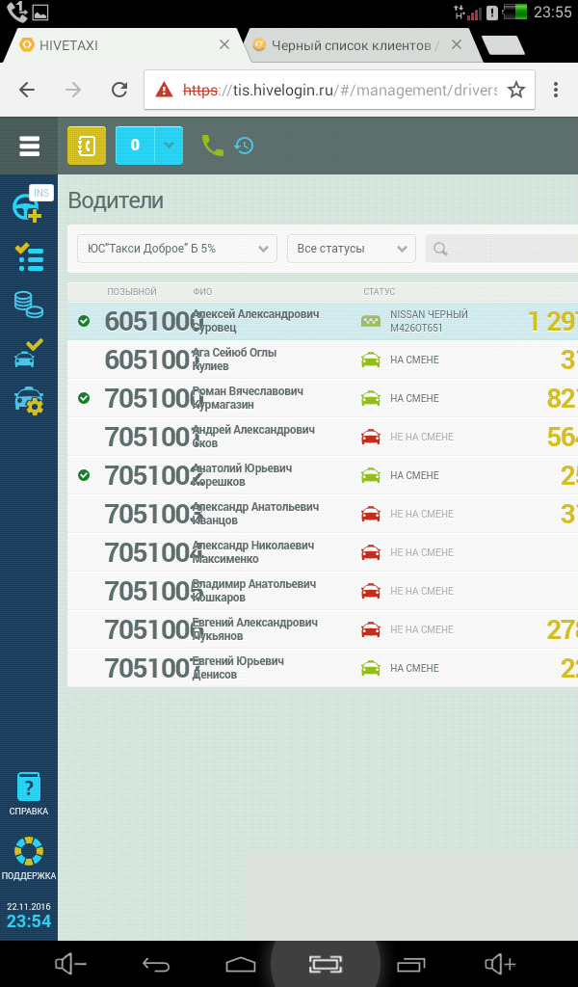578x987 pixels.
Task: Toggle green check for Алексей Александрович row
Action: click(x=84, y=321)
